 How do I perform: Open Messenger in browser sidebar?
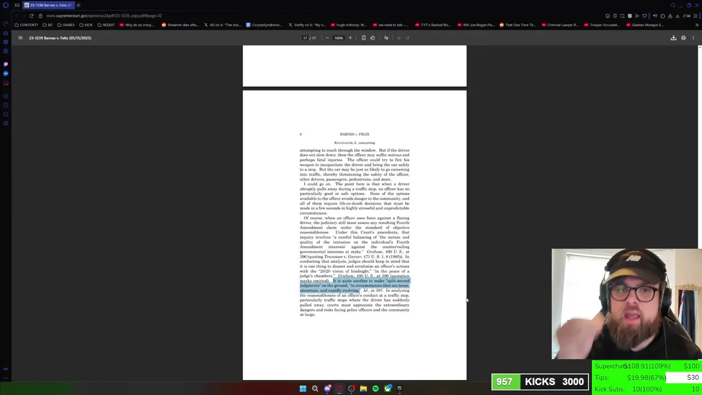5,74
